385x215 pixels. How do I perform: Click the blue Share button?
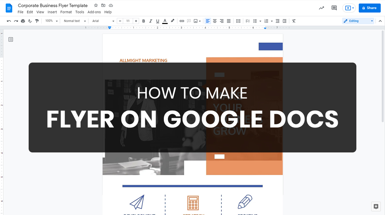pos(369,8)
